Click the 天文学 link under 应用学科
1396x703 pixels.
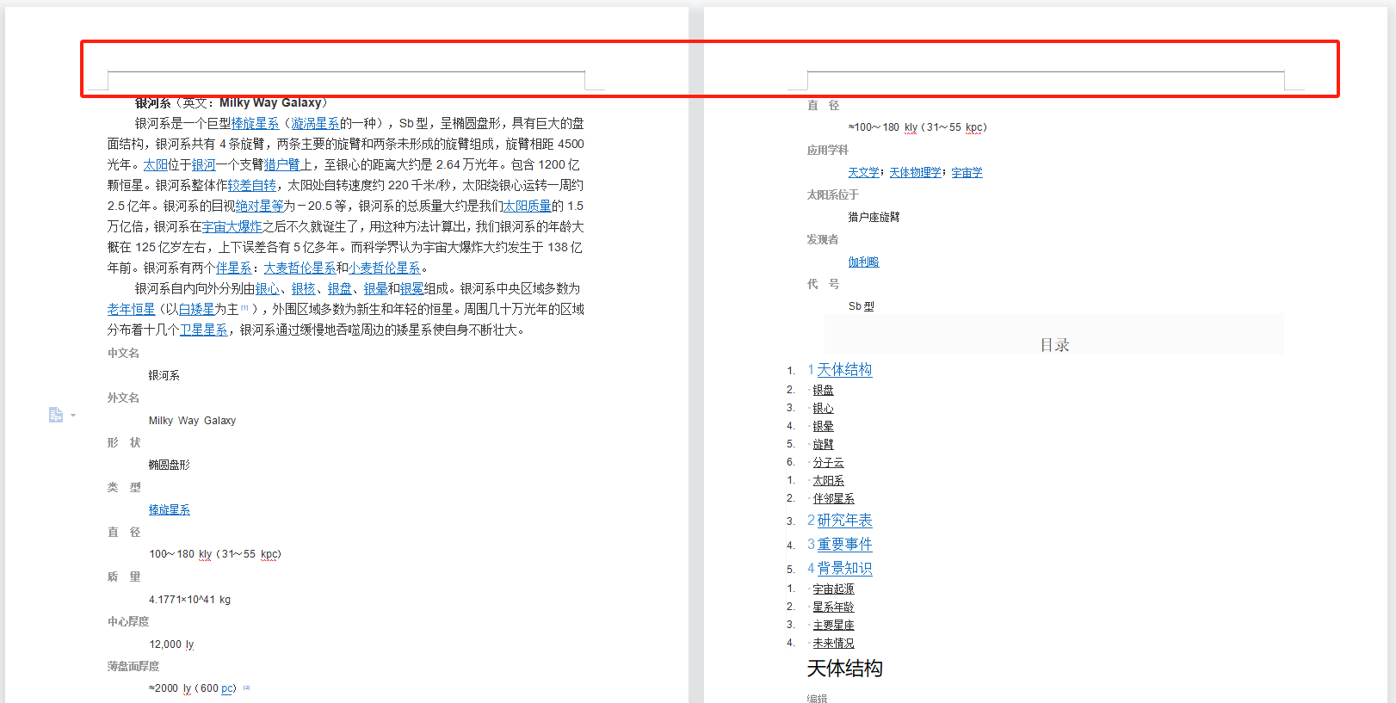pyautogui.click(x=864, y=172)
